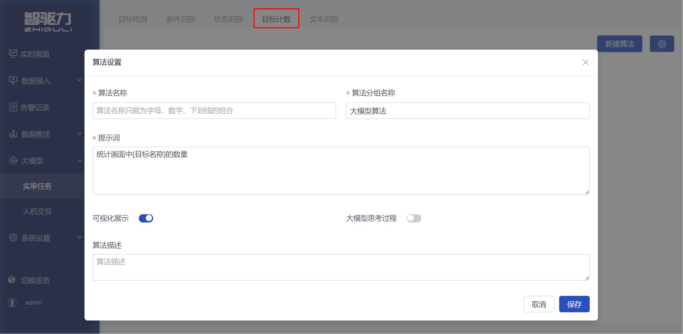Click the globe icon beside 切换语言
683x334 pixels.
tap(12, 280)
